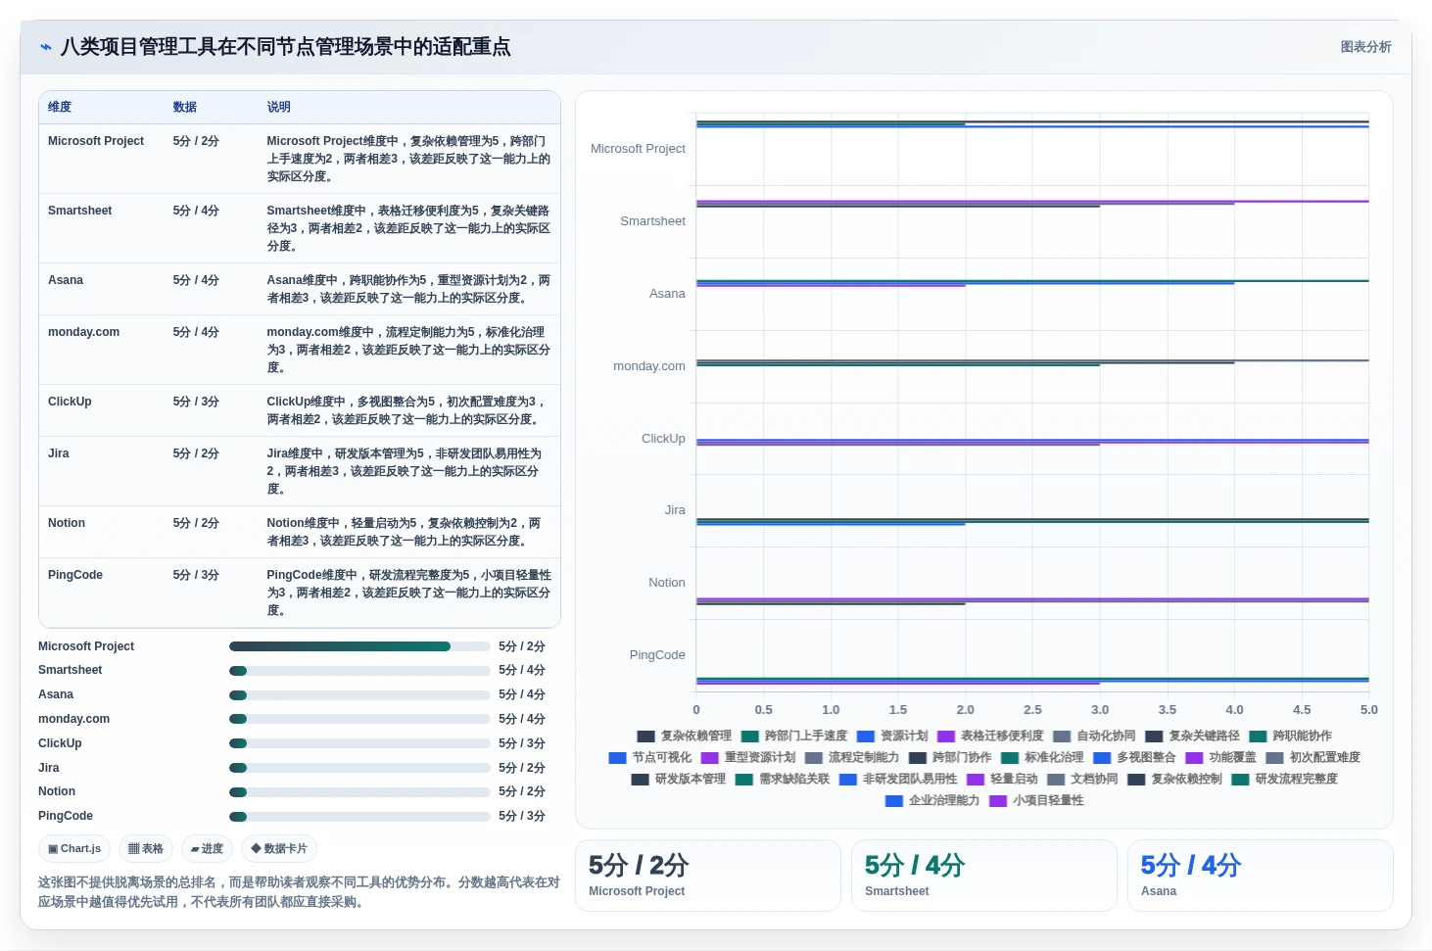1432x951 pixels.
Task: Select the ClickUp table row name
Action: pyautogui.click(x=70, y=402)
